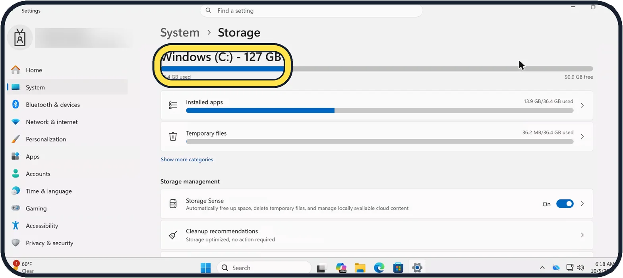
Task: Expand Installed apps with its chevron
Action: coord(582,105)
